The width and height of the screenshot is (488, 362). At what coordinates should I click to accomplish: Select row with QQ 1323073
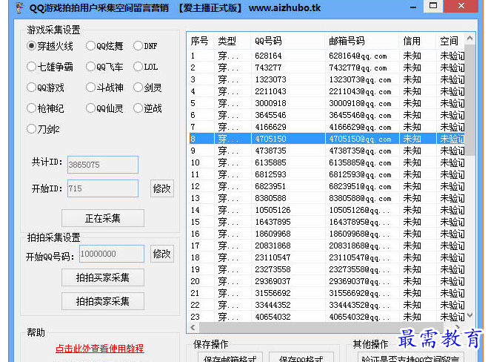(326, 79)
